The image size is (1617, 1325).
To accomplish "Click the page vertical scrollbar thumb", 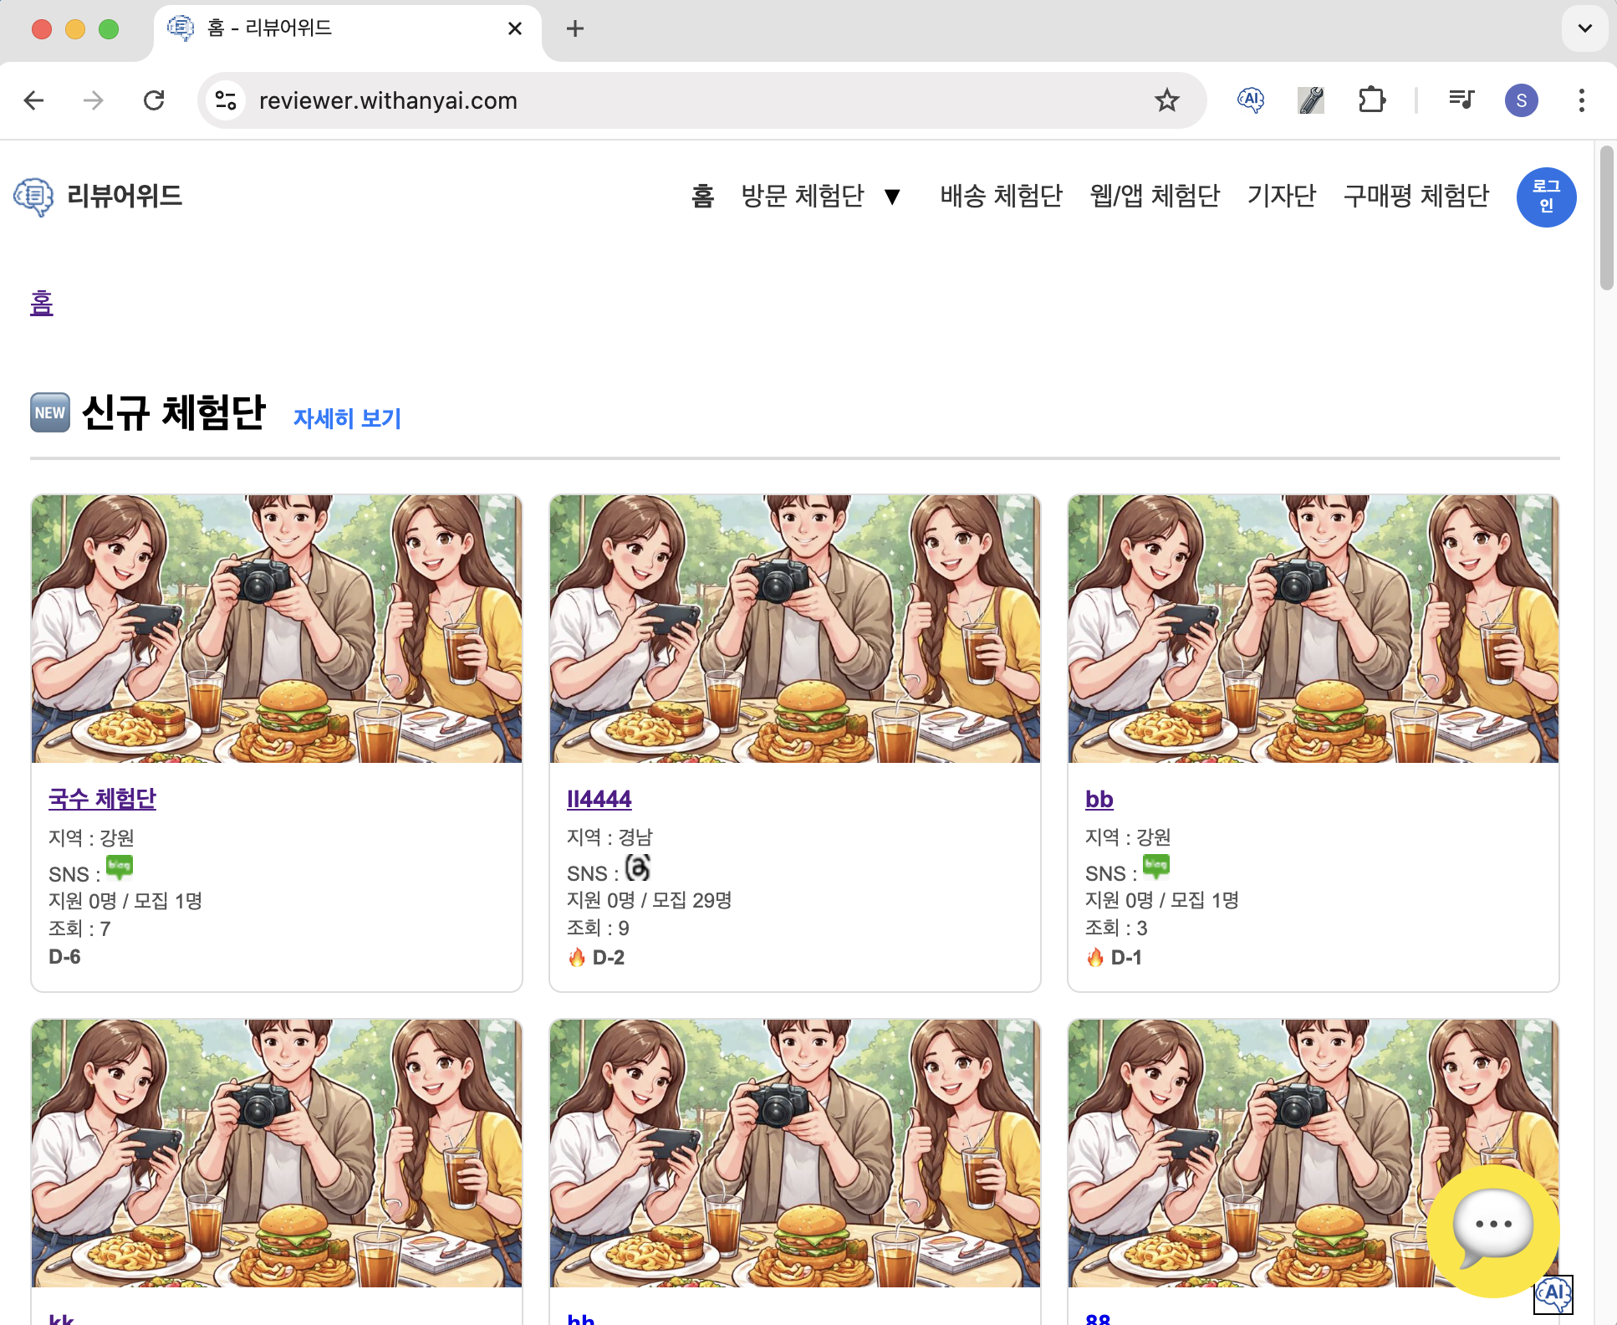I will (x=1606, y=219).
